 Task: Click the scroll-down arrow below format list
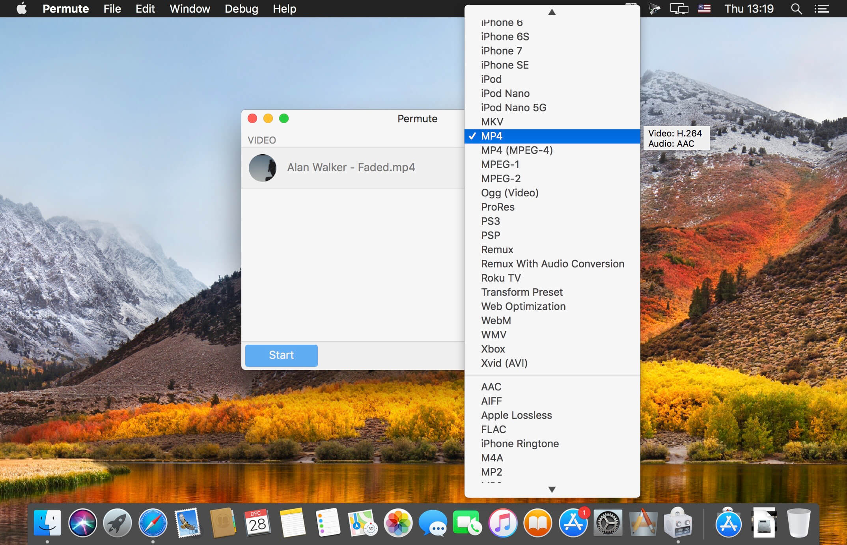[x=552, y=489]
